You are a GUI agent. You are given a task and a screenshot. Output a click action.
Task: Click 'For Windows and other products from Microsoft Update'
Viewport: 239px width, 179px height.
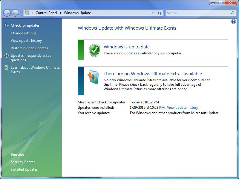click(174, 113)
